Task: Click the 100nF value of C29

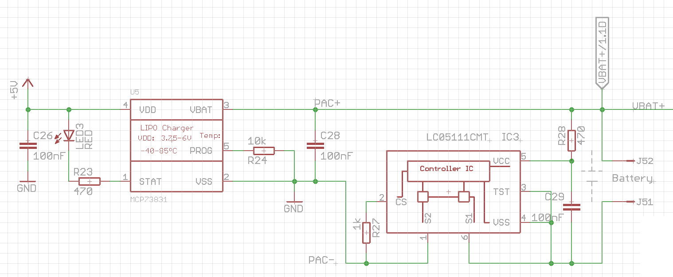Action: 548,217
